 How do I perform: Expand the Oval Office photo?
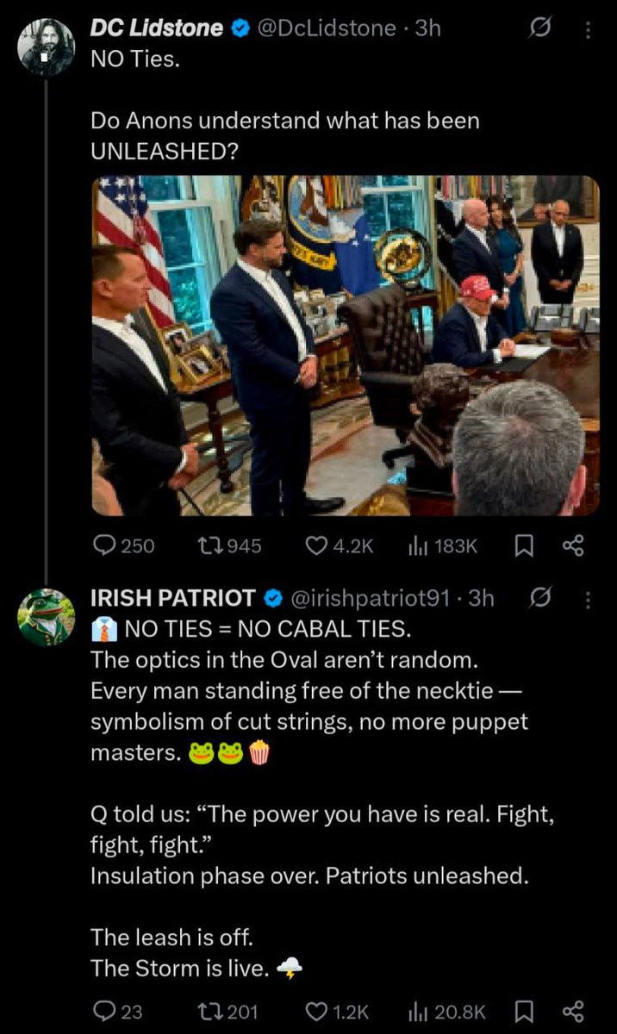[346, 345]
